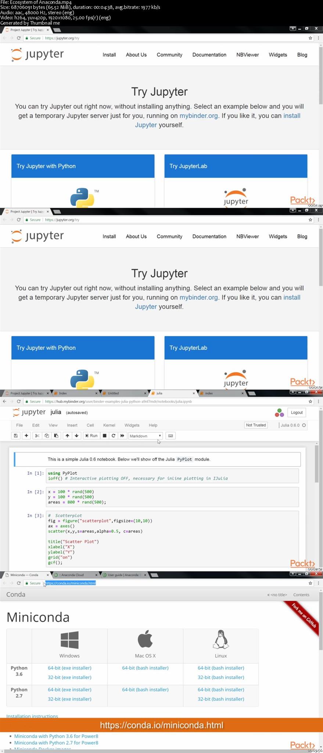The width and height of the screenshot is (323, 753).
Task: Interrupt the kernel with the stop icon
Action: point(105,436)
